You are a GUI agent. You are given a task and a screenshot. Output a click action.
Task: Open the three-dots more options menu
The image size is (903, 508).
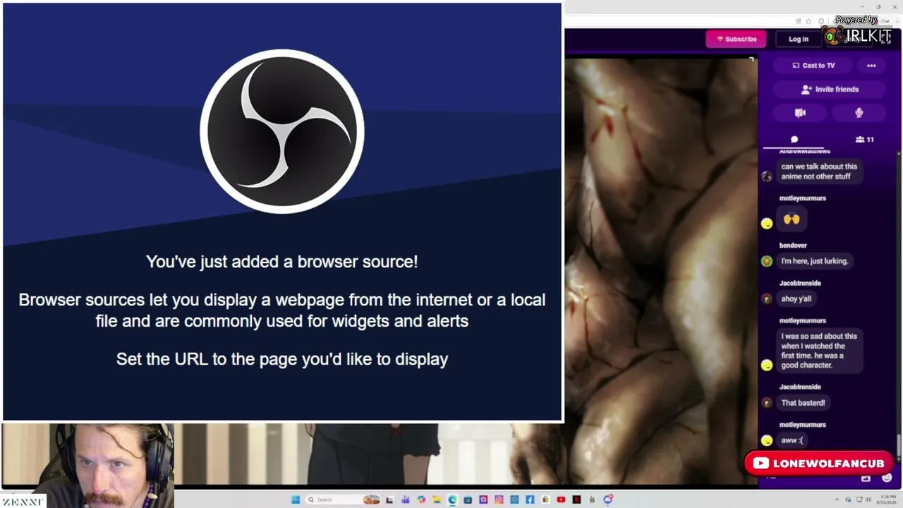871,66
